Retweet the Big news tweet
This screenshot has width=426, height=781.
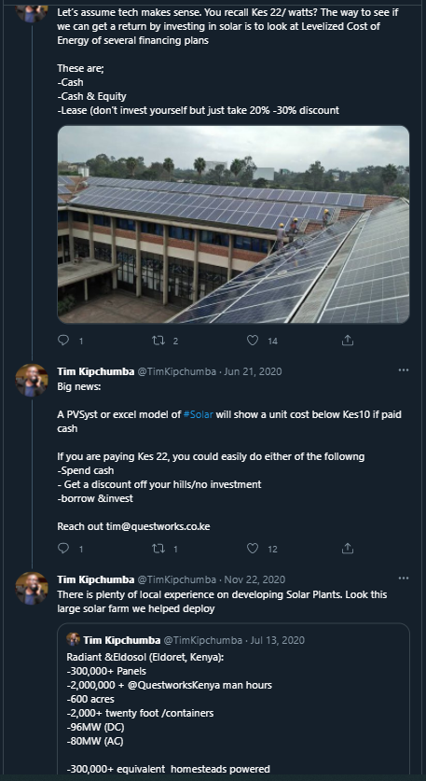(x=158, y=549)
